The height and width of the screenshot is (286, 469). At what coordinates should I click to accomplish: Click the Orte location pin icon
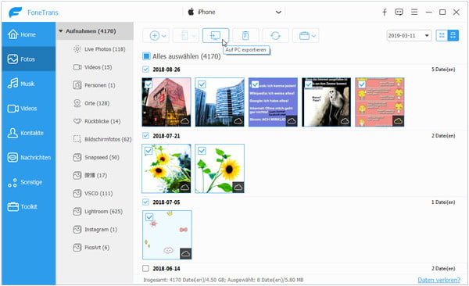click(77, 103)
